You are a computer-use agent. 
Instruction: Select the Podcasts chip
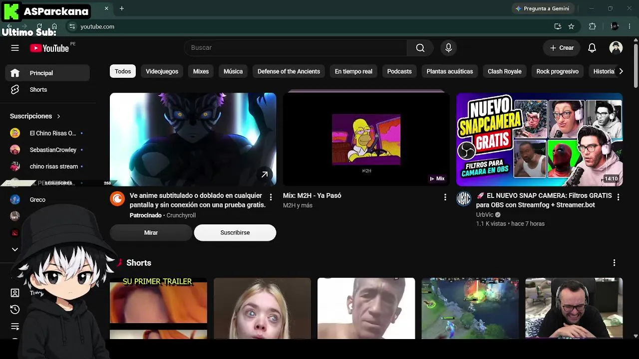399,71
